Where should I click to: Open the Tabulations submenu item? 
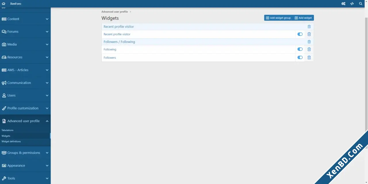point(7,130)
